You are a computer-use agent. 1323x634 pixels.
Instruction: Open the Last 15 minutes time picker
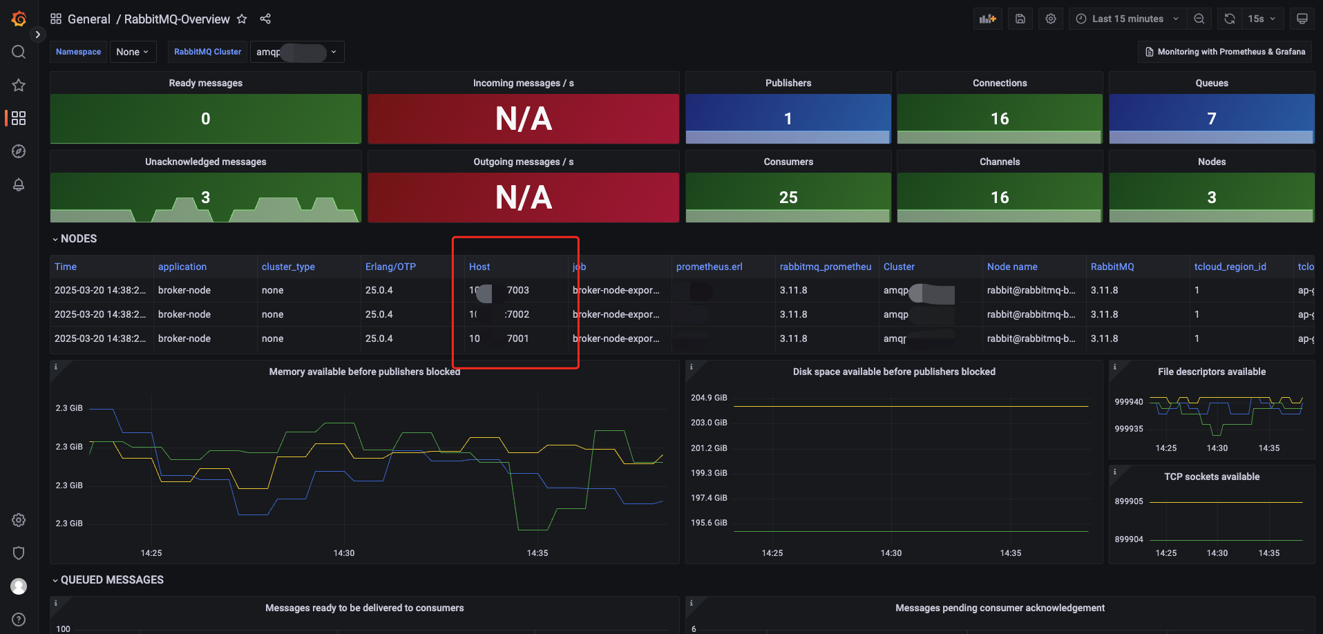1127,19
